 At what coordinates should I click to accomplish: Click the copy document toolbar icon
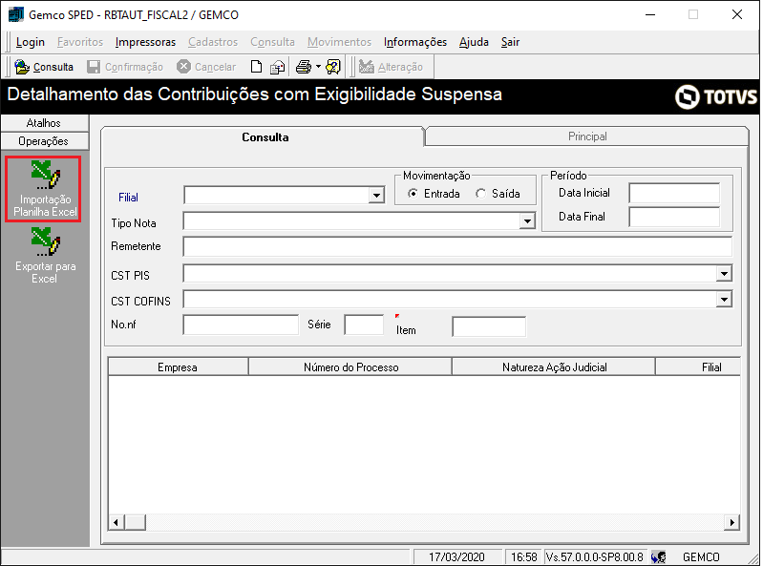pos(277,67)
